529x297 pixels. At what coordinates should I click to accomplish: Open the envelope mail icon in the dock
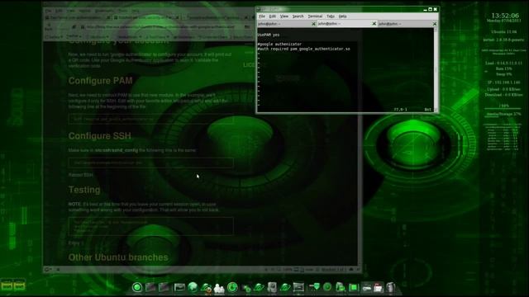click(x=179, y=287)
